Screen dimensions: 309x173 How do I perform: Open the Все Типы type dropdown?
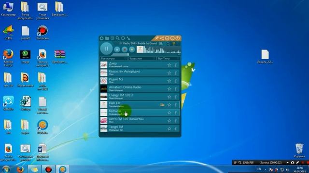[x=169, y=59]
